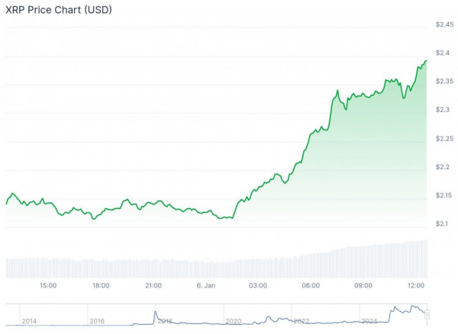Image resolution: width=458 pixels, height=334 pixels.
Task: Click the 15:00 x-axis time label
Action: pos(48,285)
